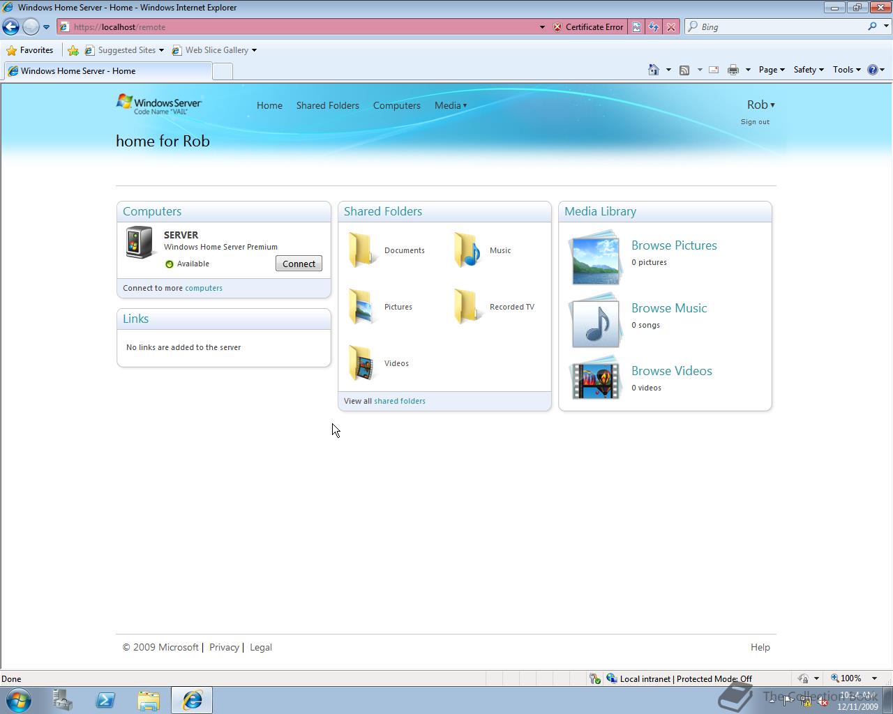Open Suggested Sites favorites item
Image resolution: width=893 pixels, height=714 pixels.
pos(124,50)
